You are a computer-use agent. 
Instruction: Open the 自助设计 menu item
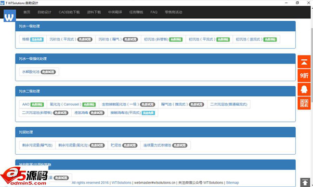[44, 12]
